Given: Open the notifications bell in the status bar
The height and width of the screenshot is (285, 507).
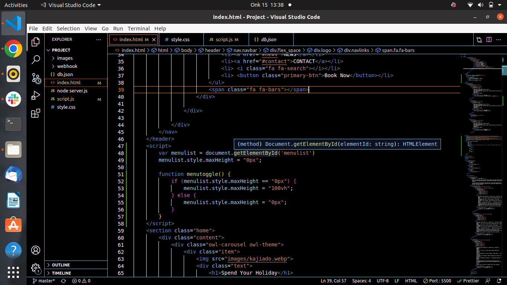Looking at the screenshot, I should coord(498,281).
